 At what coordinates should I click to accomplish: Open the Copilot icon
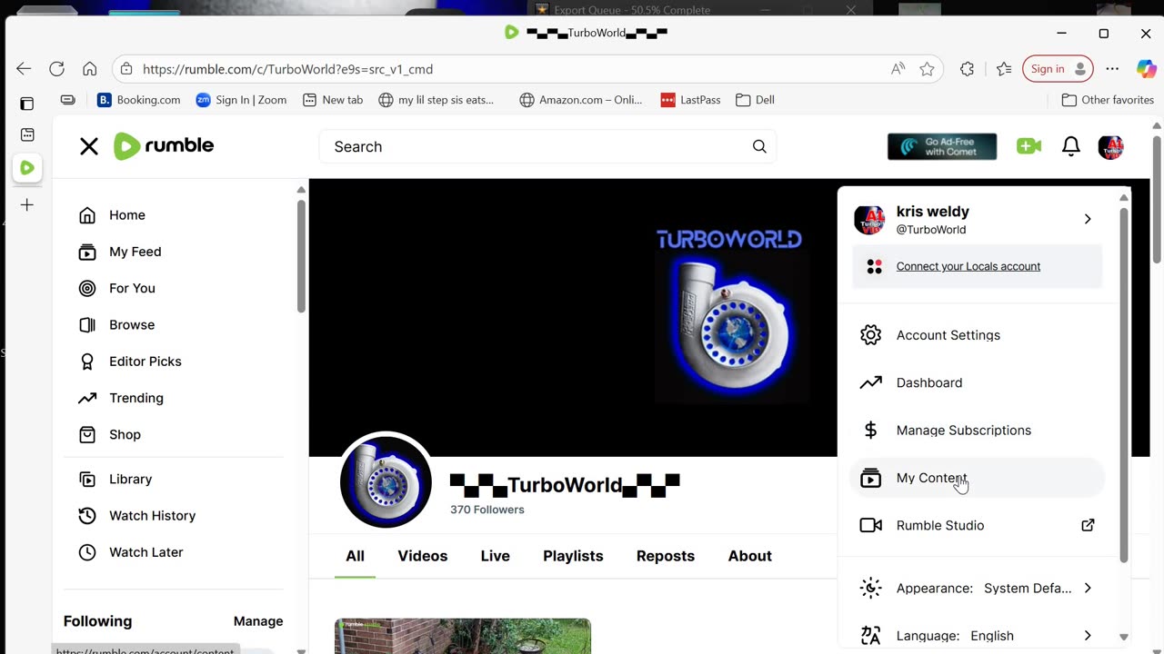[1146, 69]
